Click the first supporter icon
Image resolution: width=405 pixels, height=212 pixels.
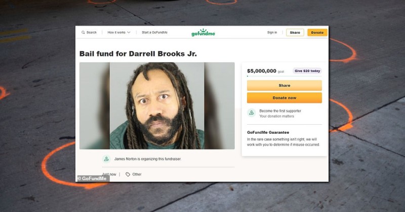[x=251, y=113]
